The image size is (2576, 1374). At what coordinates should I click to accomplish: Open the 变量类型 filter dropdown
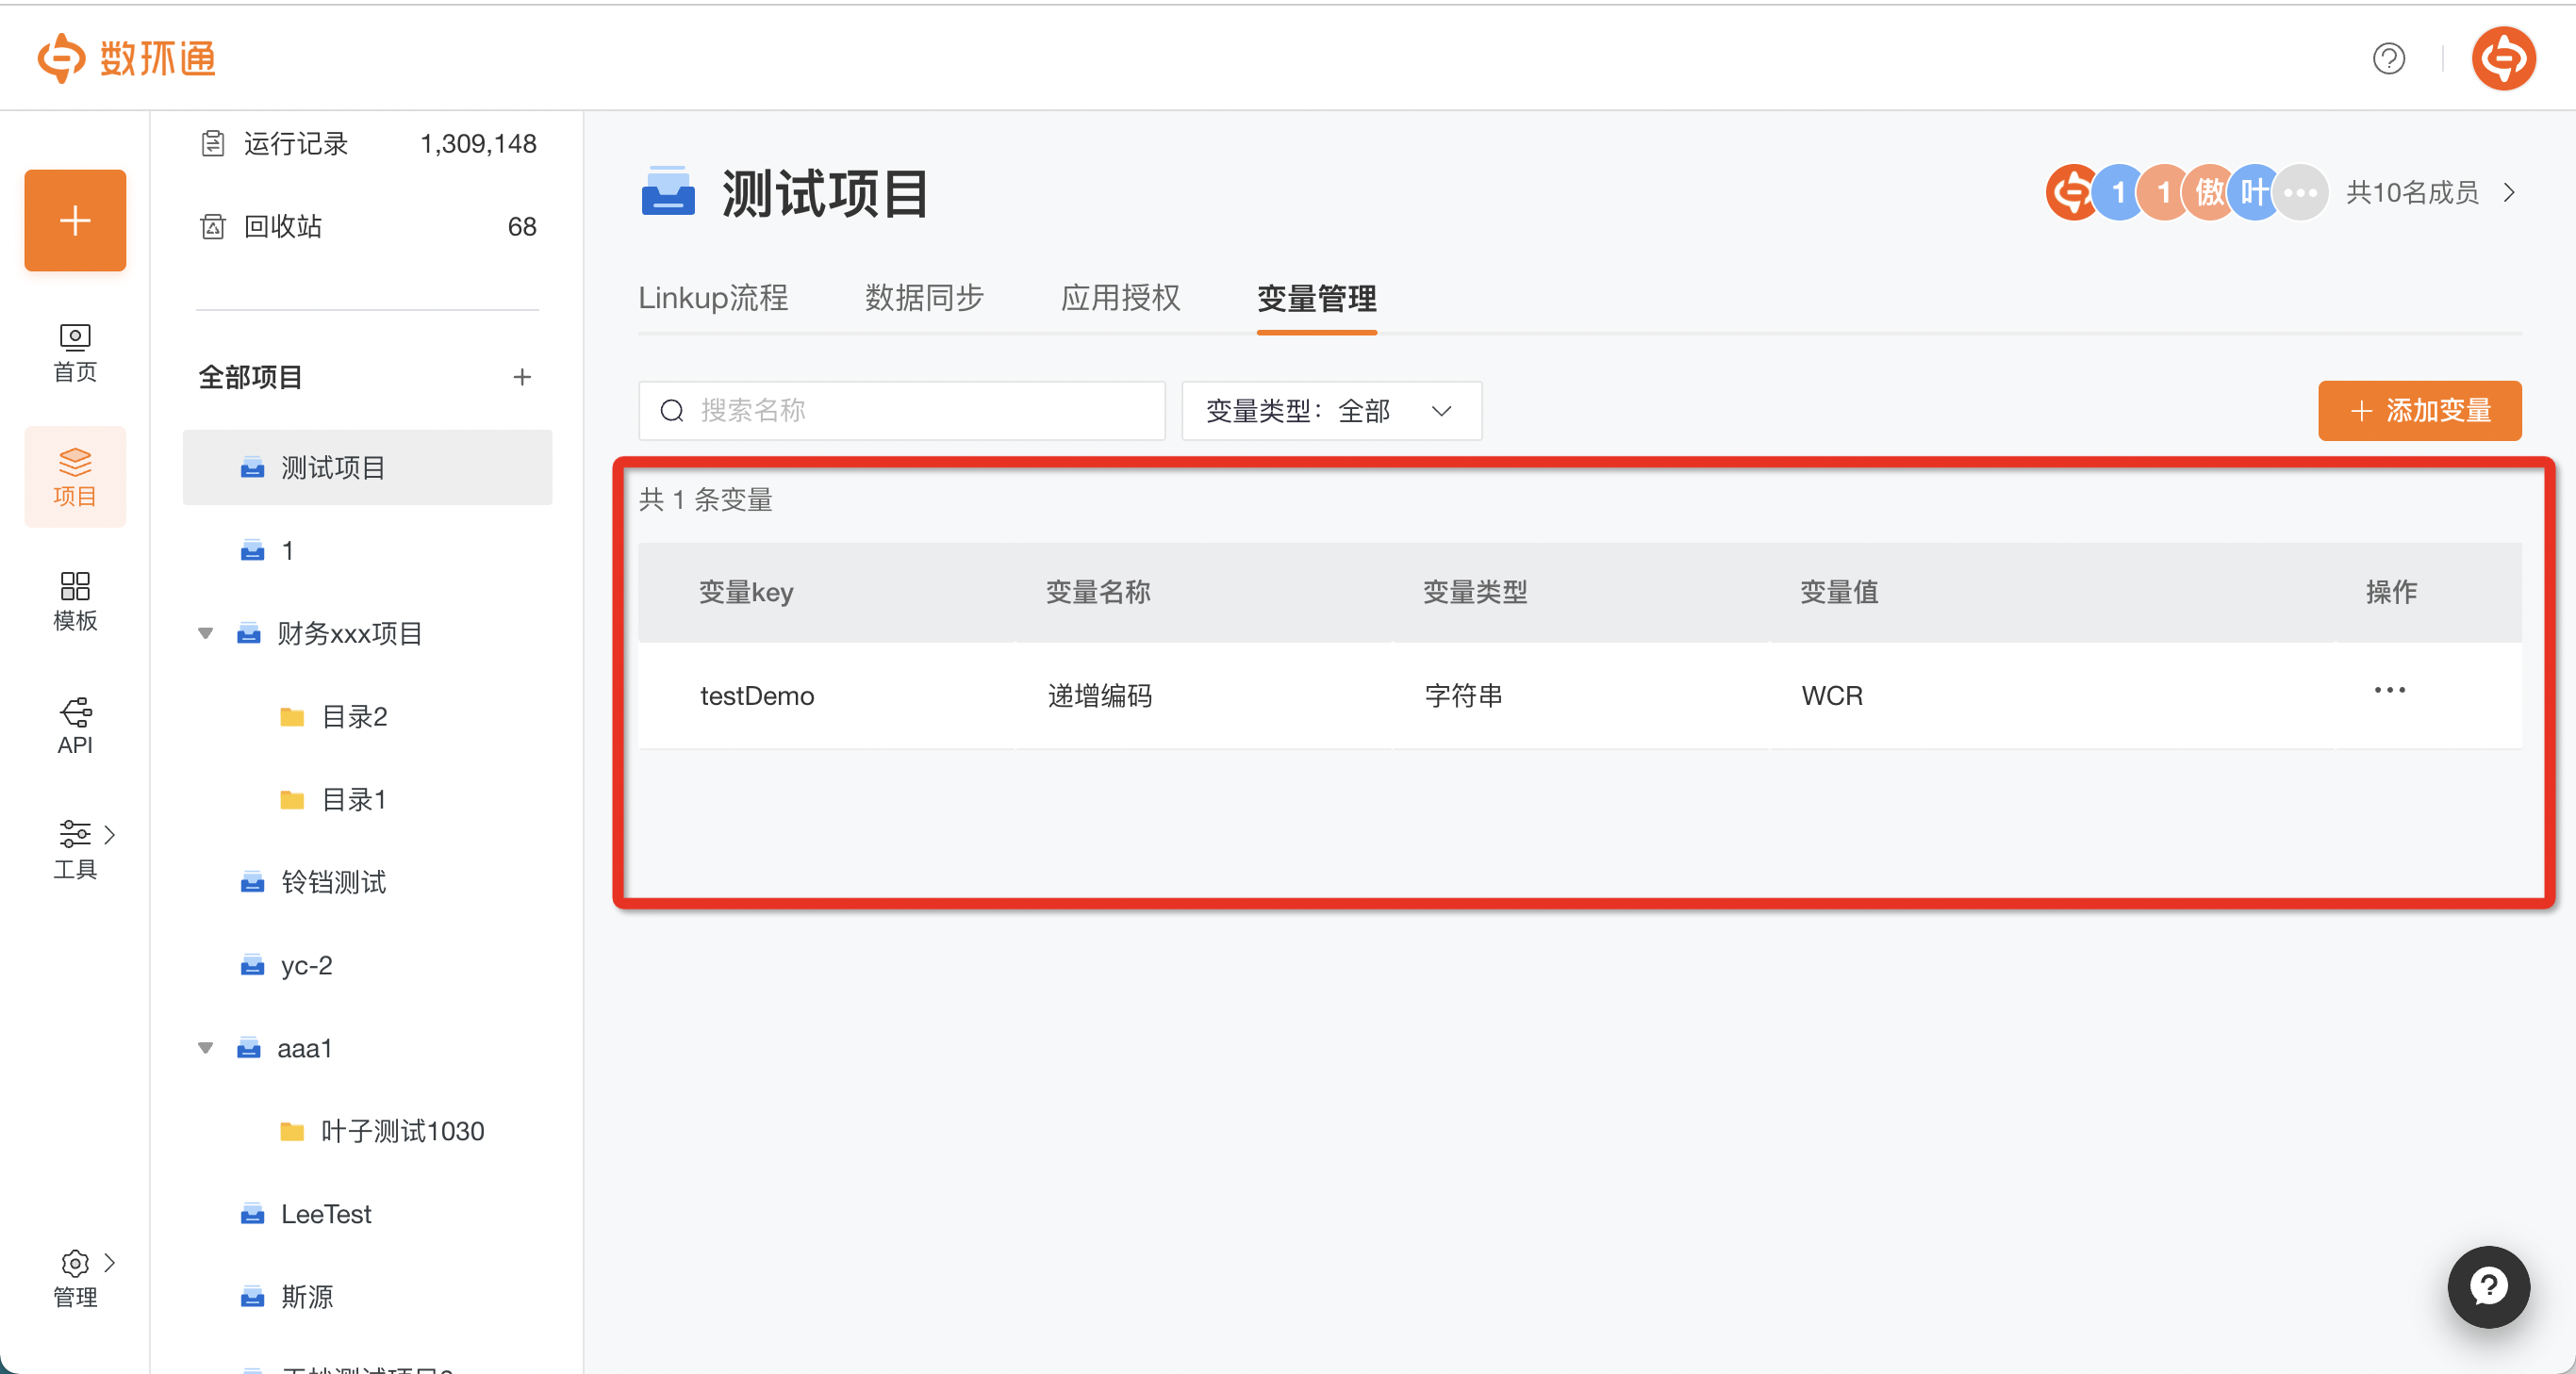1331,410
